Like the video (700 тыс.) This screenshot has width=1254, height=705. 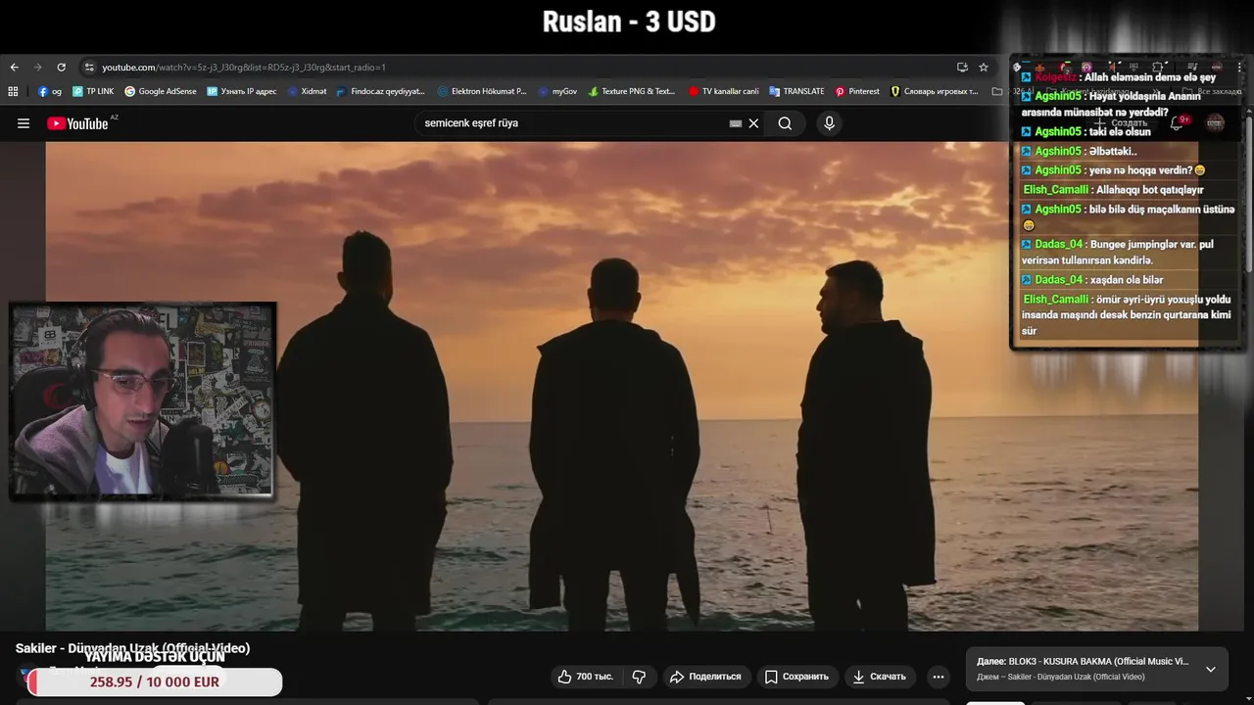[x=586, y=677]
